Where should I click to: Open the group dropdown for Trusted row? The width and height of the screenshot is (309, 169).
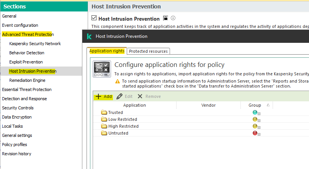point(259,114)
